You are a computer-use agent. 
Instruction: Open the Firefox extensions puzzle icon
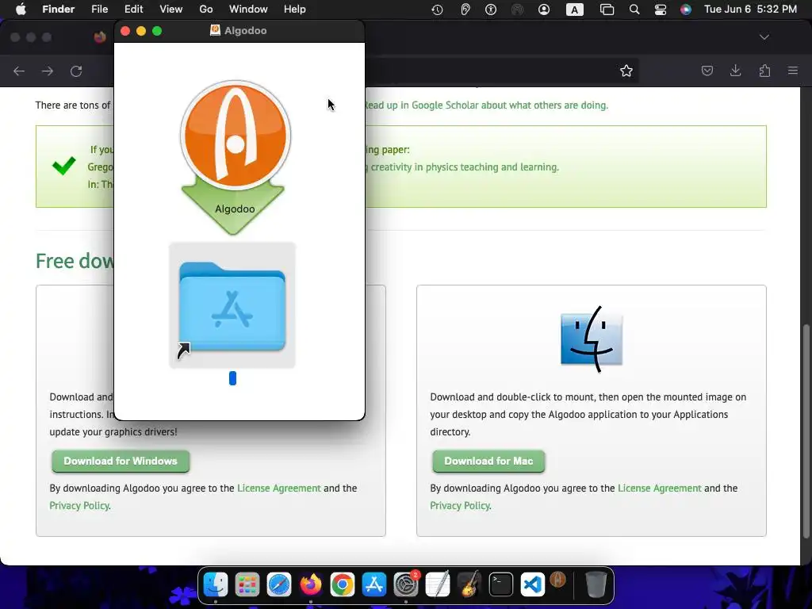(764, 71)
